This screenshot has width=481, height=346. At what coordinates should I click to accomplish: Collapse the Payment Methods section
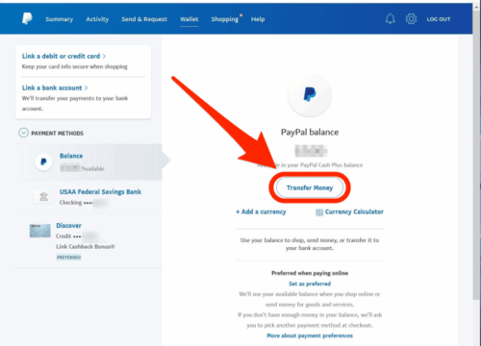point(23,133)
